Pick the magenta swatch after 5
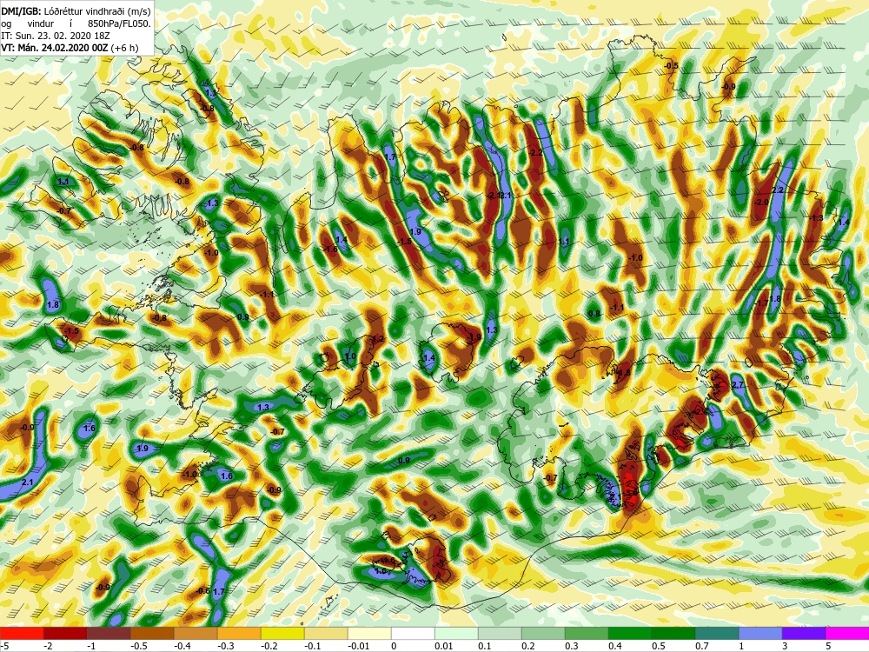869x652 pixels. click(847, 633)
